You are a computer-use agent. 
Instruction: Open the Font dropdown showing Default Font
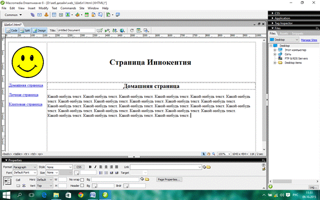pos(25,173)
